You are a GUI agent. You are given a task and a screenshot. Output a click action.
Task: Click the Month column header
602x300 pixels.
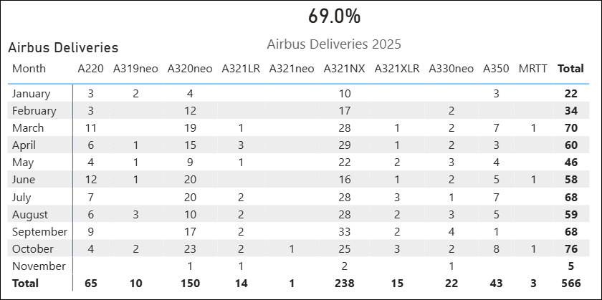[29, 69]
